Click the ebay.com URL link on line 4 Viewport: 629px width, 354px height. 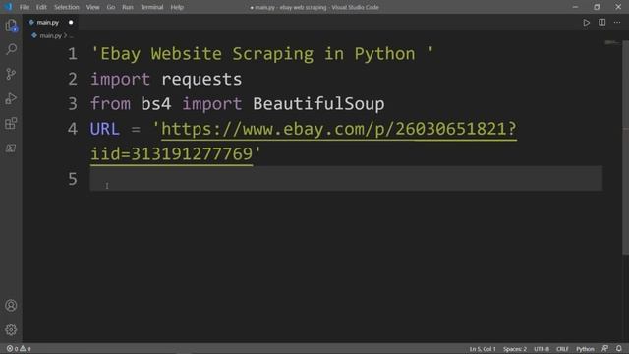(339, 129)
